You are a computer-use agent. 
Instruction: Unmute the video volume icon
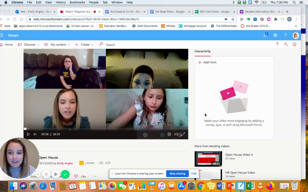coord(35,134)
